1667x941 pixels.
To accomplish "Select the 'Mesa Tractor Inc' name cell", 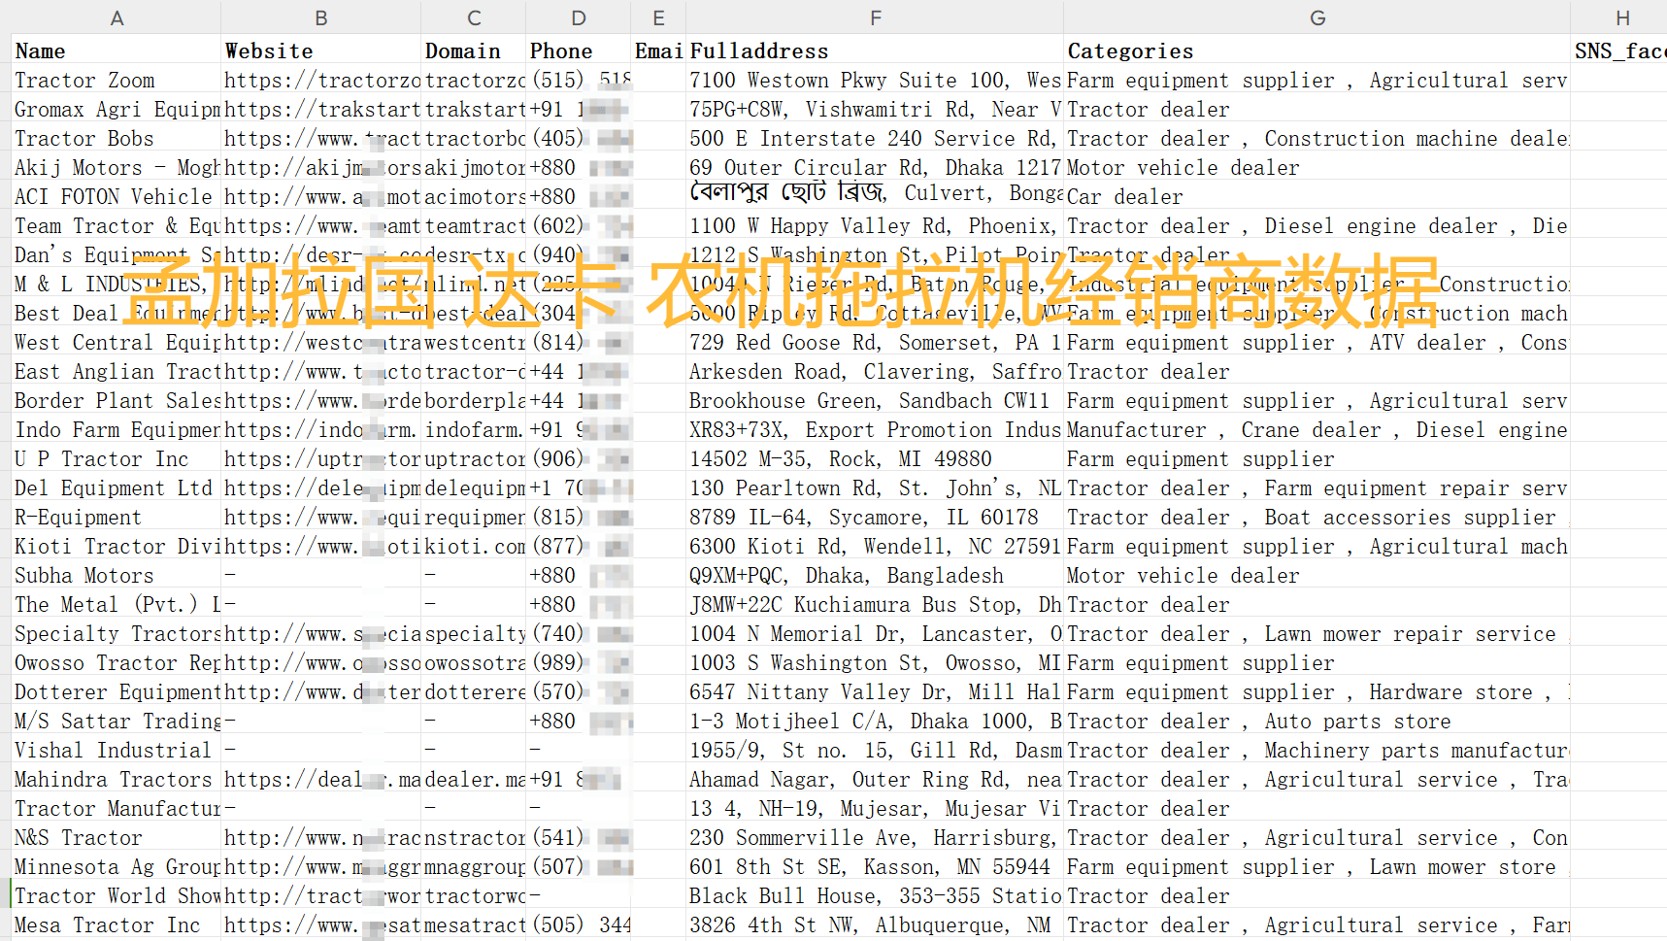I will tap(117, 924).
